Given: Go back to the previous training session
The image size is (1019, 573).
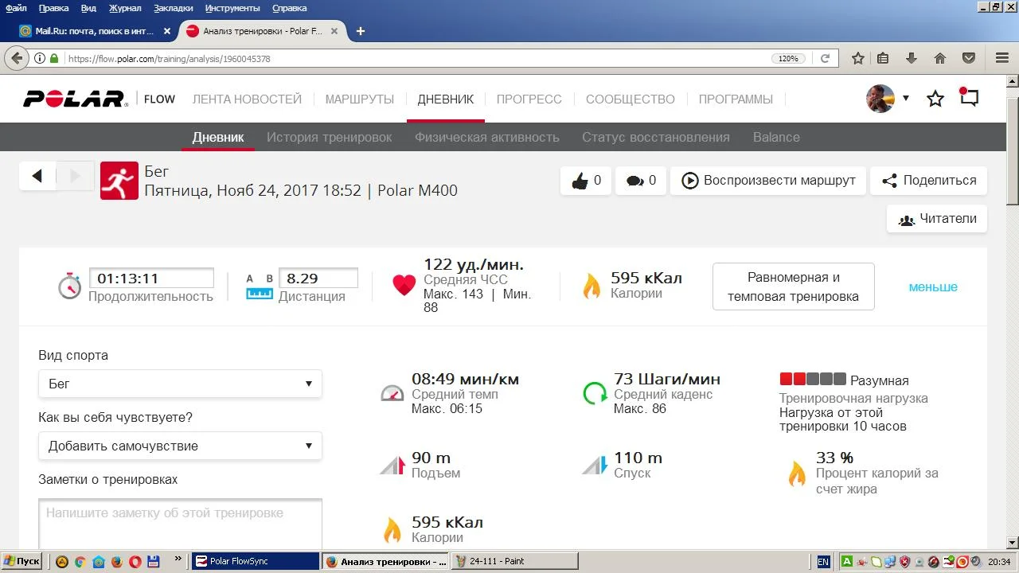Looking at the screenshot, I should pos(37,177).
